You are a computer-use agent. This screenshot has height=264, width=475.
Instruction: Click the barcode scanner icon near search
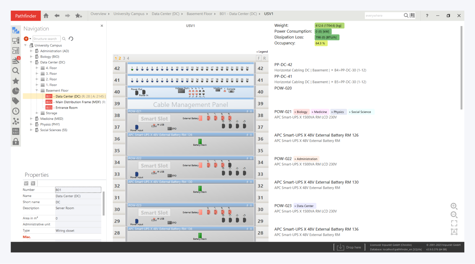412,16
